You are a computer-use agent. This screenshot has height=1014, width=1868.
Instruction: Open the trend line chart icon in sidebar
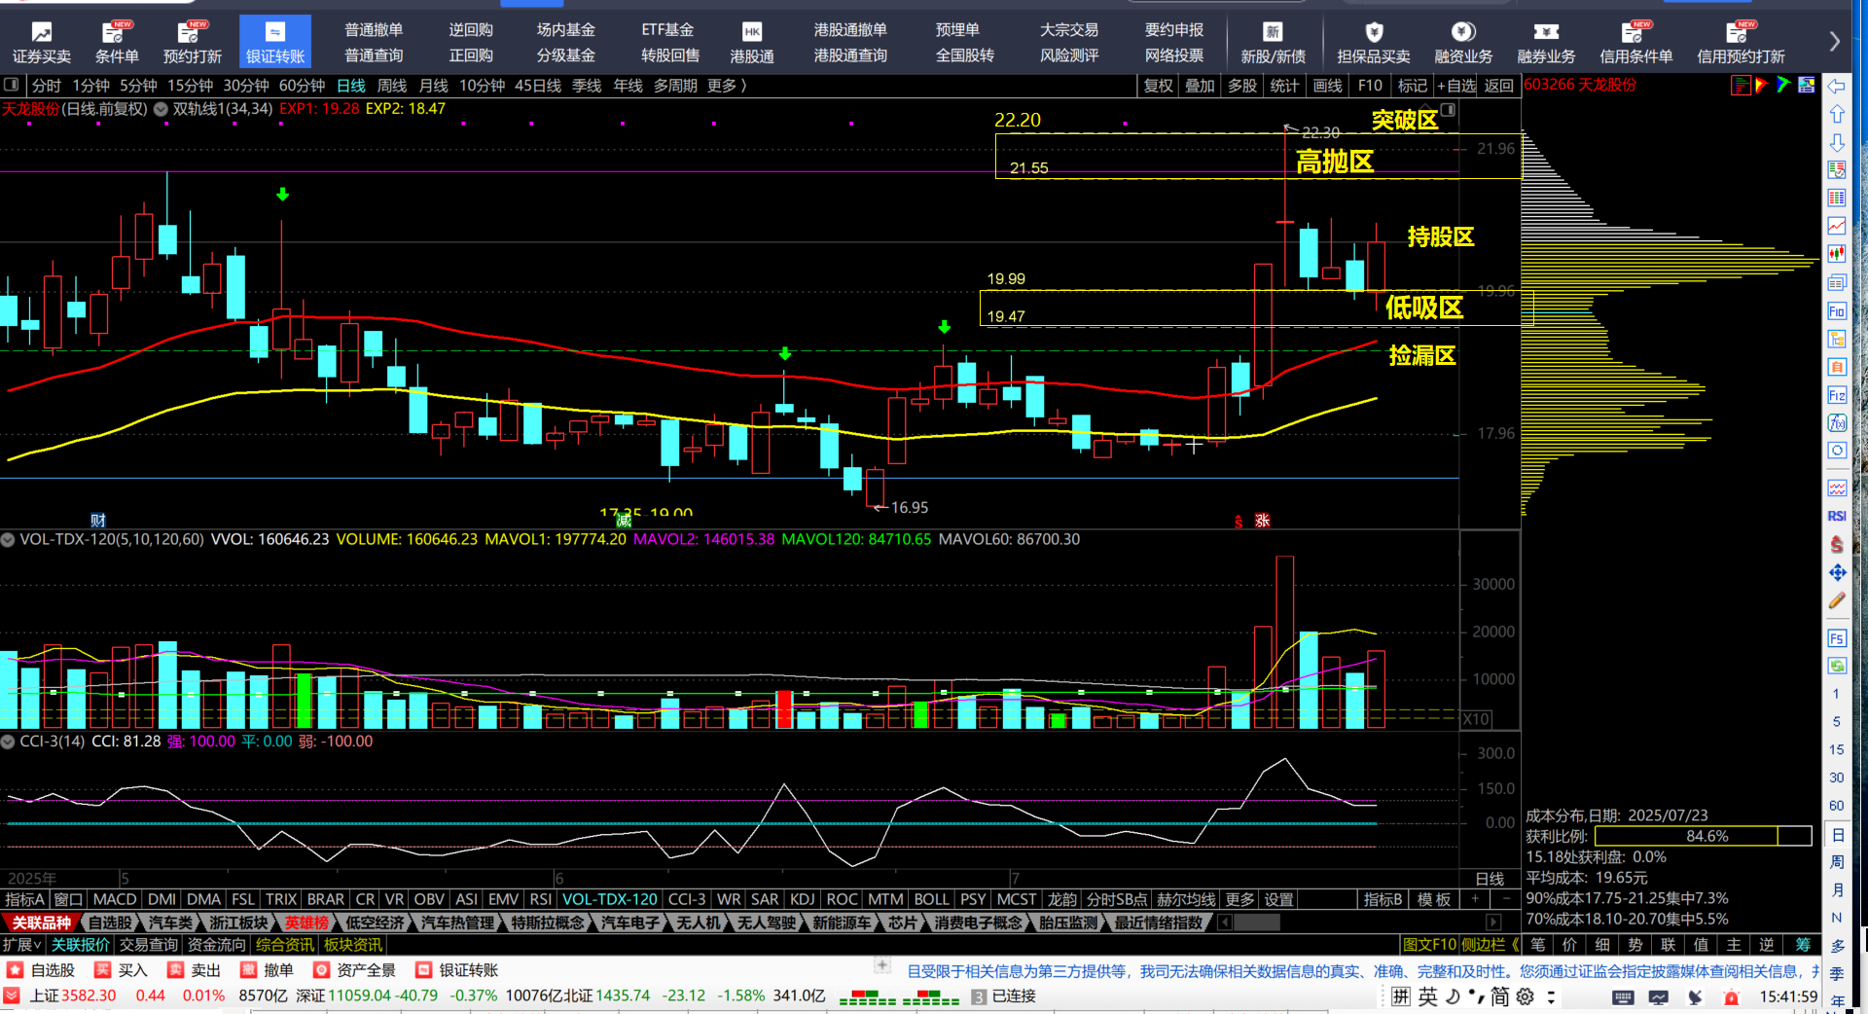tap(1837, 226)
